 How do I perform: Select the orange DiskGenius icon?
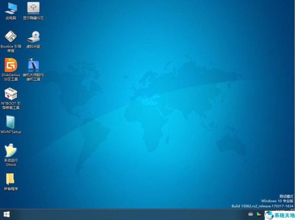tap(10, 65)
